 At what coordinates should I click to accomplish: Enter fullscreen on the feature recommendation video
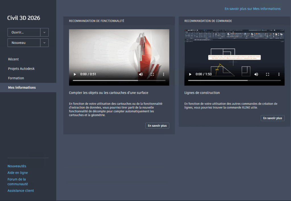tap(152, 74)
